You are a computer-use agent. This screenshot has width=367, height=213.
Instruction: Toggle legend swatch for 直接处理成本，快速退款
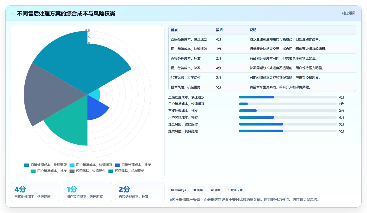tap(26, 165)
